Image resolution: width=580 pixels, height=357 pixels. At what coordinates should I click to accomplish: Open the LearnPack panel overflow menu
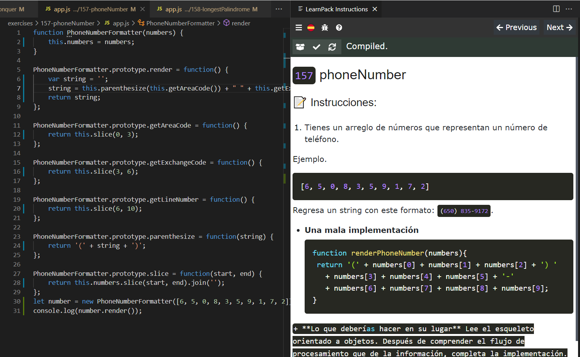569,9
